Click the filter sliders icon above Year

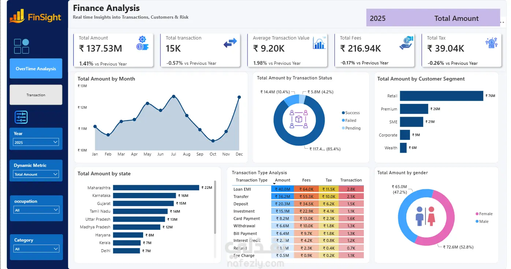point(21,117)
